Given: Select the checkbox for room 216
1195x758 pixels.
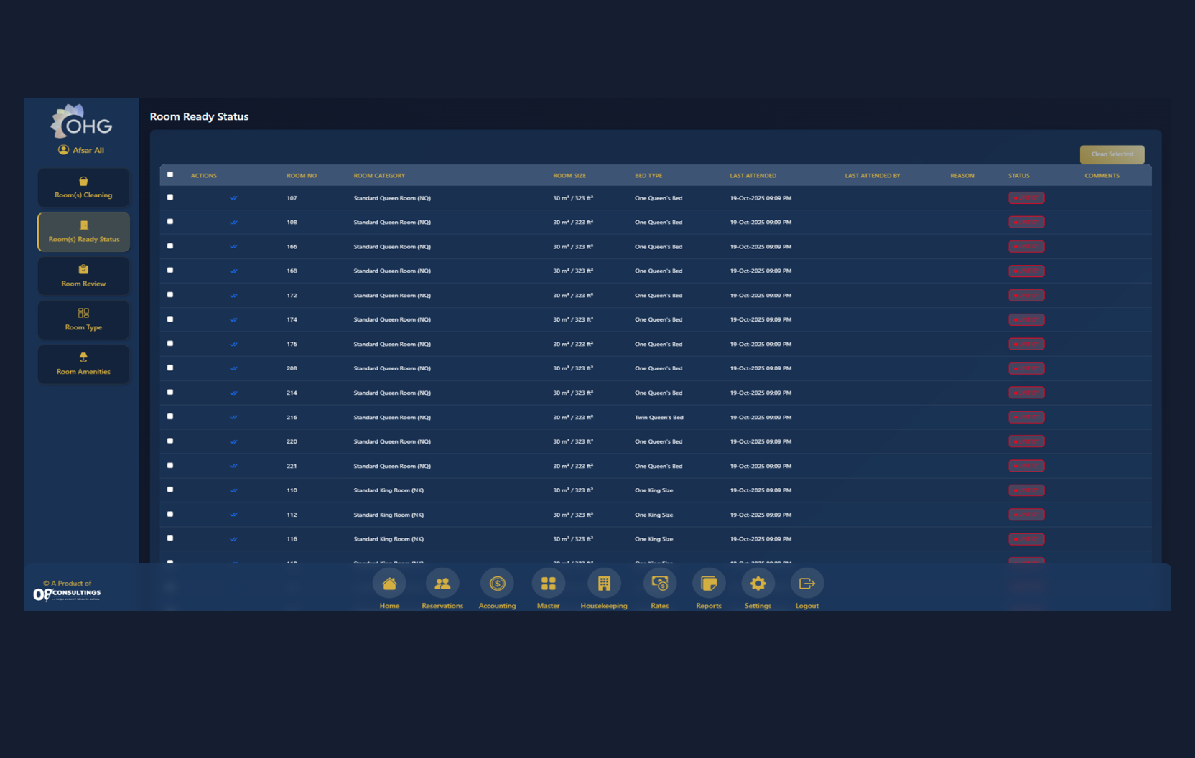Looking at the screenshot, I should click(x=170, y=416).
